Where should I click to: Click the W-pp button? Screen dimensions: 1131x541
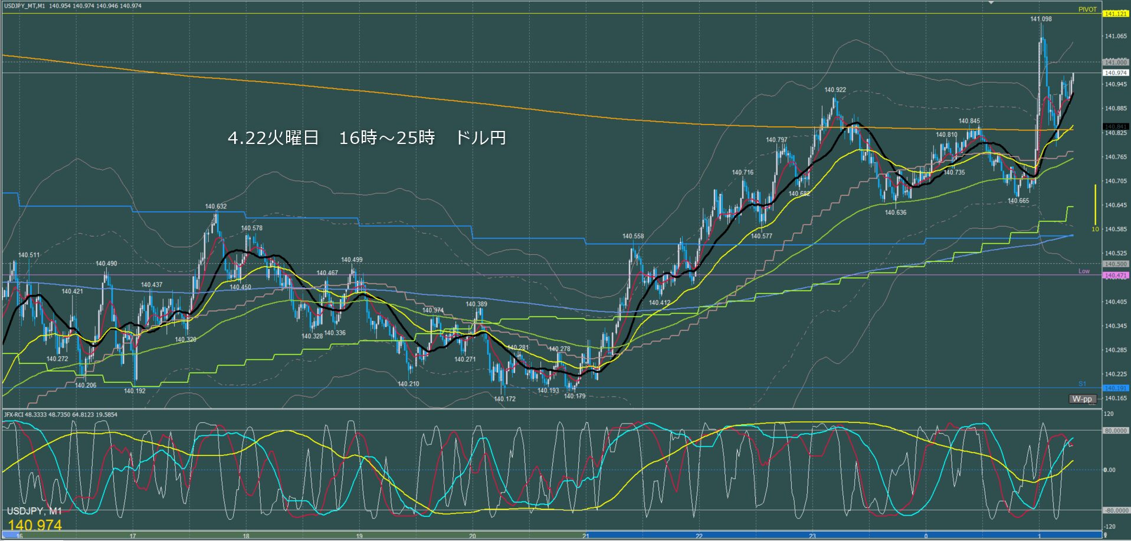pyautogui.click(x=1083, y=399)
